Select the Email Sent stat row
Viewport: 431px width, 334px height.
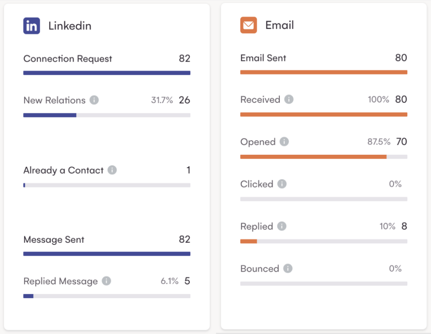click(324, 58)
